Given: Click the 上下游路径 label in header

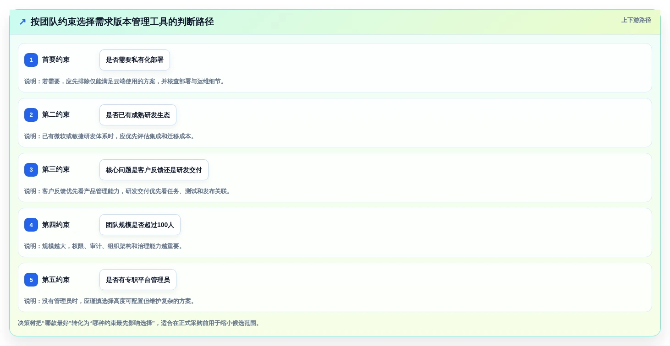Looking at the screenshot, I should [x=636, y=20].
